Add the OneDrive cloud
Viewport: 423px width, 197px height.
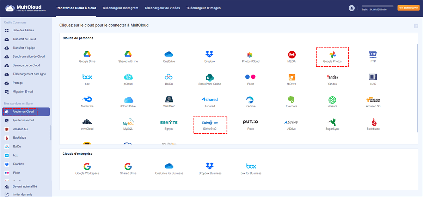click(x=169, y=57)
